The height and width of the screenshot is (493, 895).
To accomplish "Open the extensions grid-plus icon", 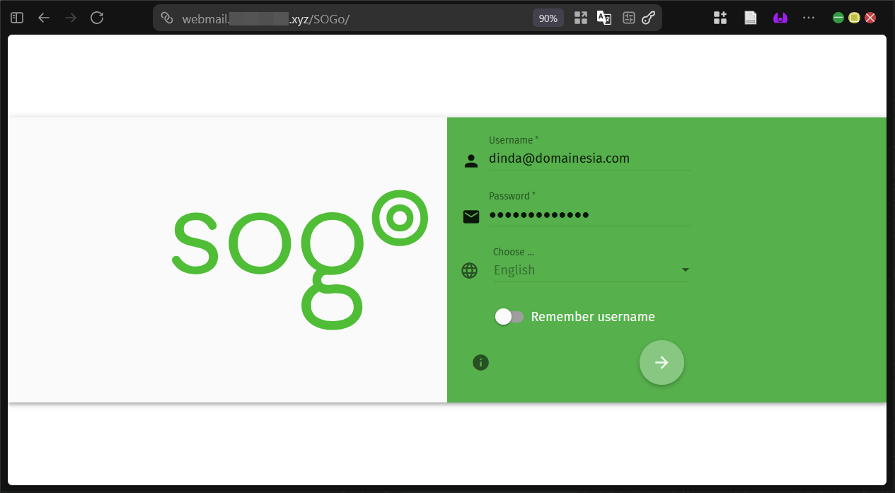I will (x=720, y=18).
